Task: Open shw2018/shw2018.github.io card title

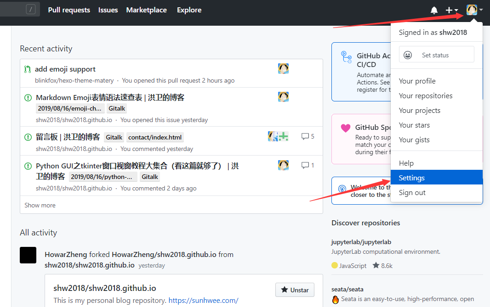Action: 105,288
